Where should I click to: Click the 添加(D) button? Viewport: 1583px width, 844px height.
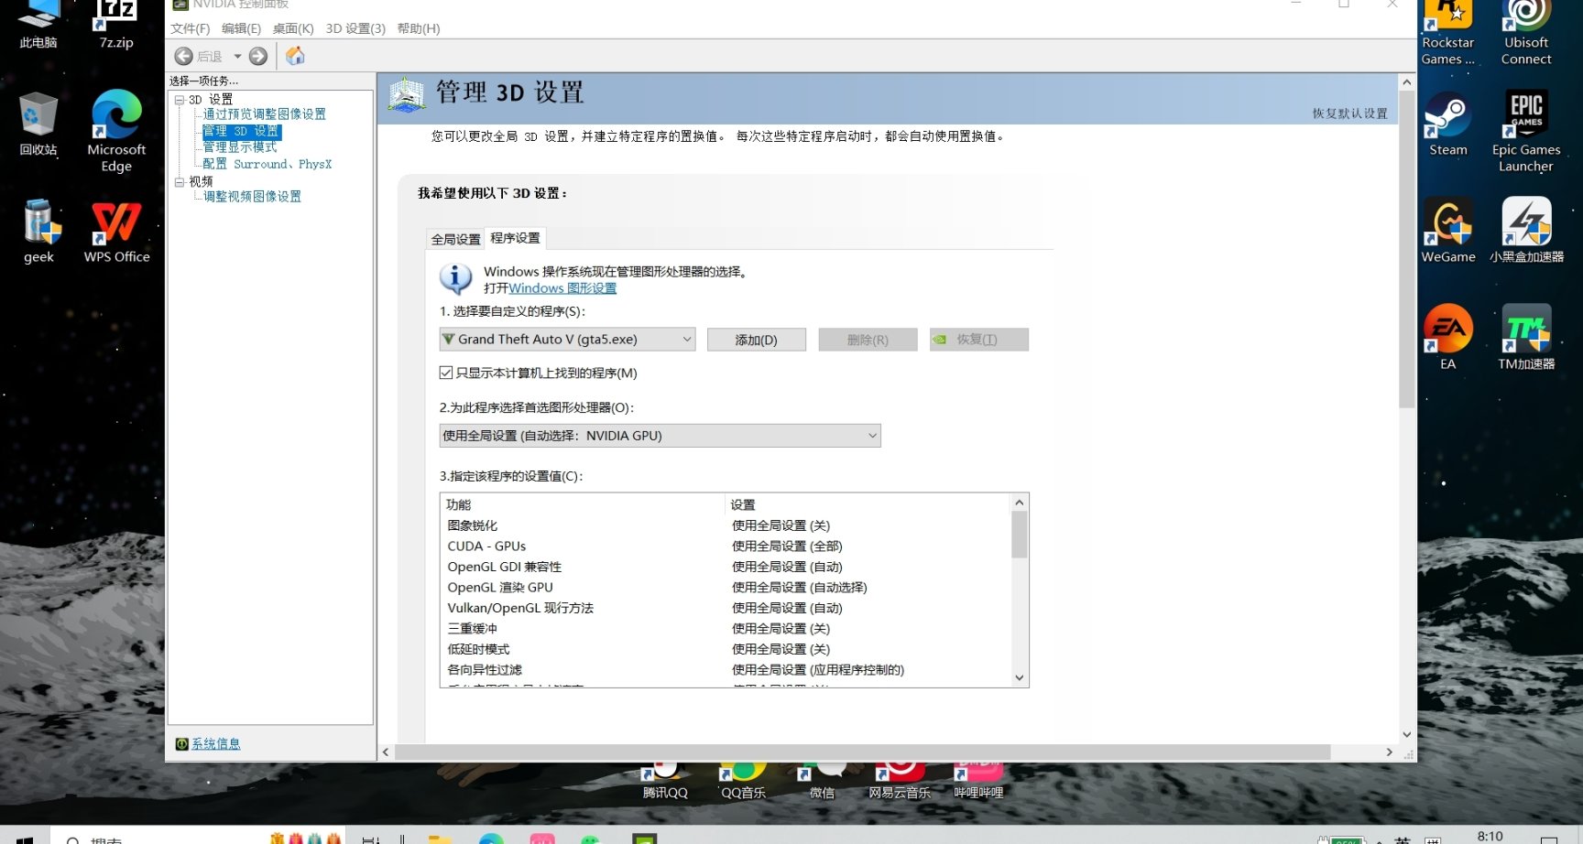click(757, 340)
